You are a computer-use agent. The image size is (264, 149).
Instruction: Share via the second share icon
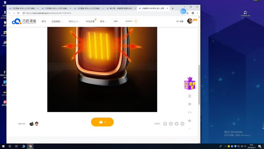point(171,124)
